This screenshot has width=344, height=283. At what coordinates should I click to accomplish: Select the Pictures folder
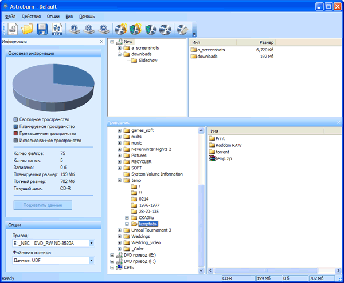click(139, 156)
